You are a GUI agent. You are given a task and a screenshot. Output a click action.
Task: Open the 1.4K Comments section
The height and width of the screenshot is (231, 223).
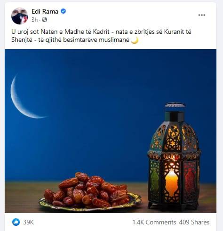[154, 222]
